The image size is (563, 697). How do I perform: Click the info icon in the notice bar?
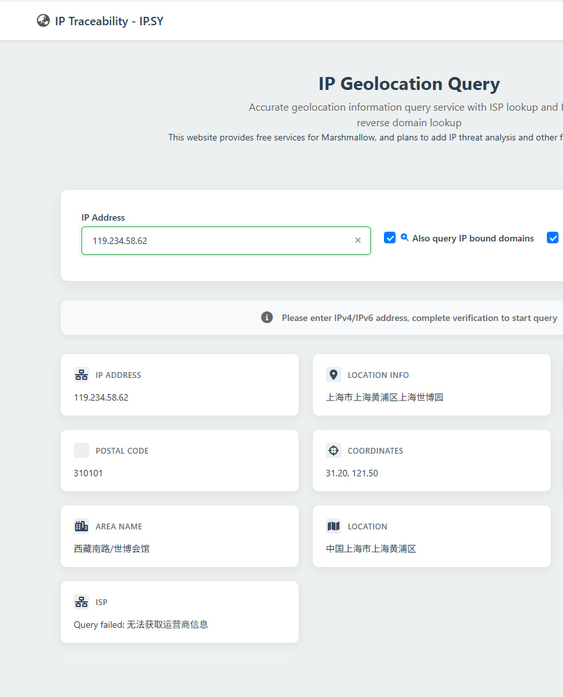pos(267,317)
